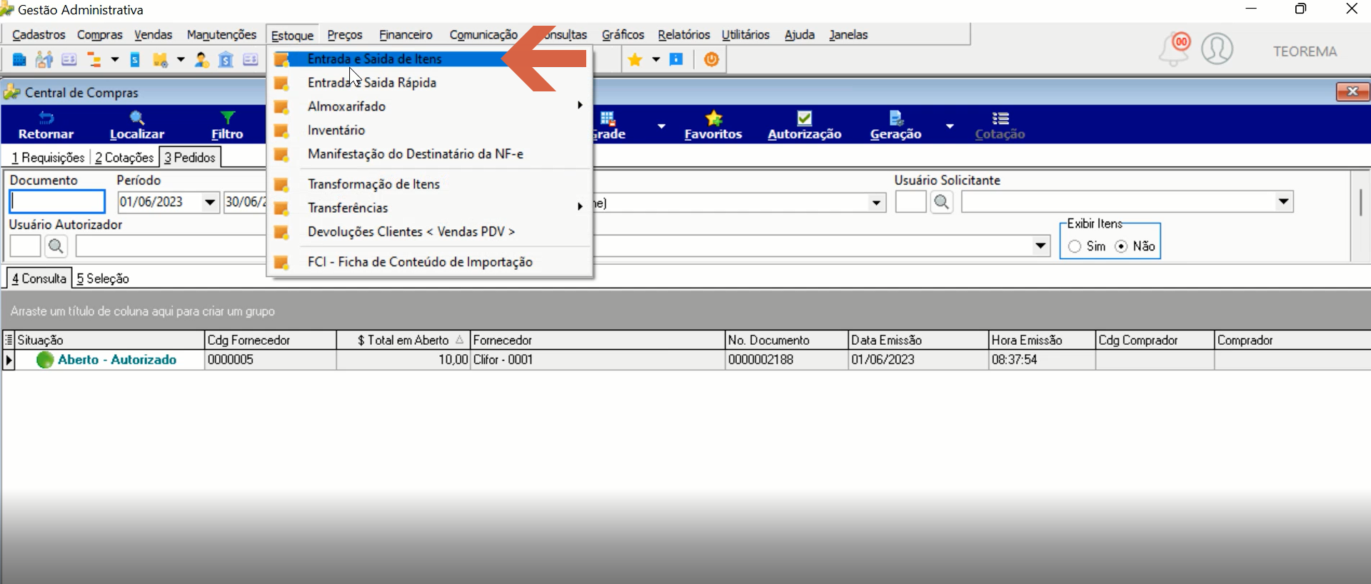This screenshot has width=1371, height=584.
Task: Click the user with coin toolbar icon
Action: coord(202,60)
